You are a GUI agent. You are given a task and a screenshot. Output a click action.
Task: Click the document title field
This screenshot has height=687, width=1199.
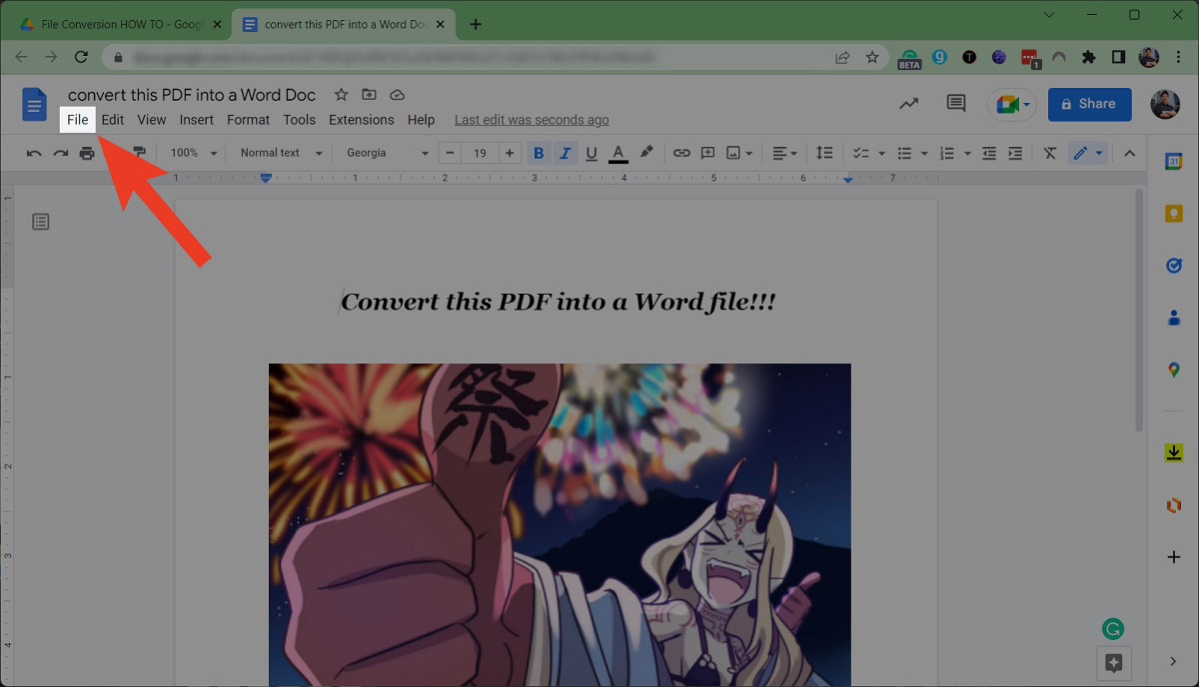pyautogui.click(x=192, y=95)
